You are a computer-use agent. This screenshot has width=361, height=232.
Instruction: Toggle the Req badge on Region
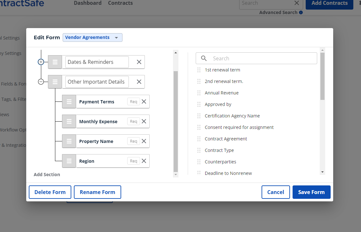click(133, 161)
